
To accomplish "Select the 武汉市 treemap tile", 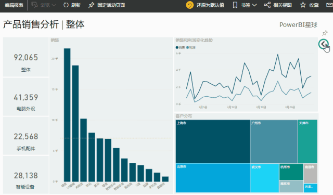I will tap(264, 178).
